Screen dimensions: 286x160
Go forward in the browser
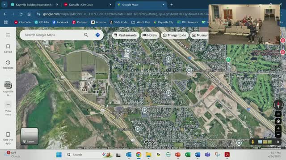tap(13, 14)
